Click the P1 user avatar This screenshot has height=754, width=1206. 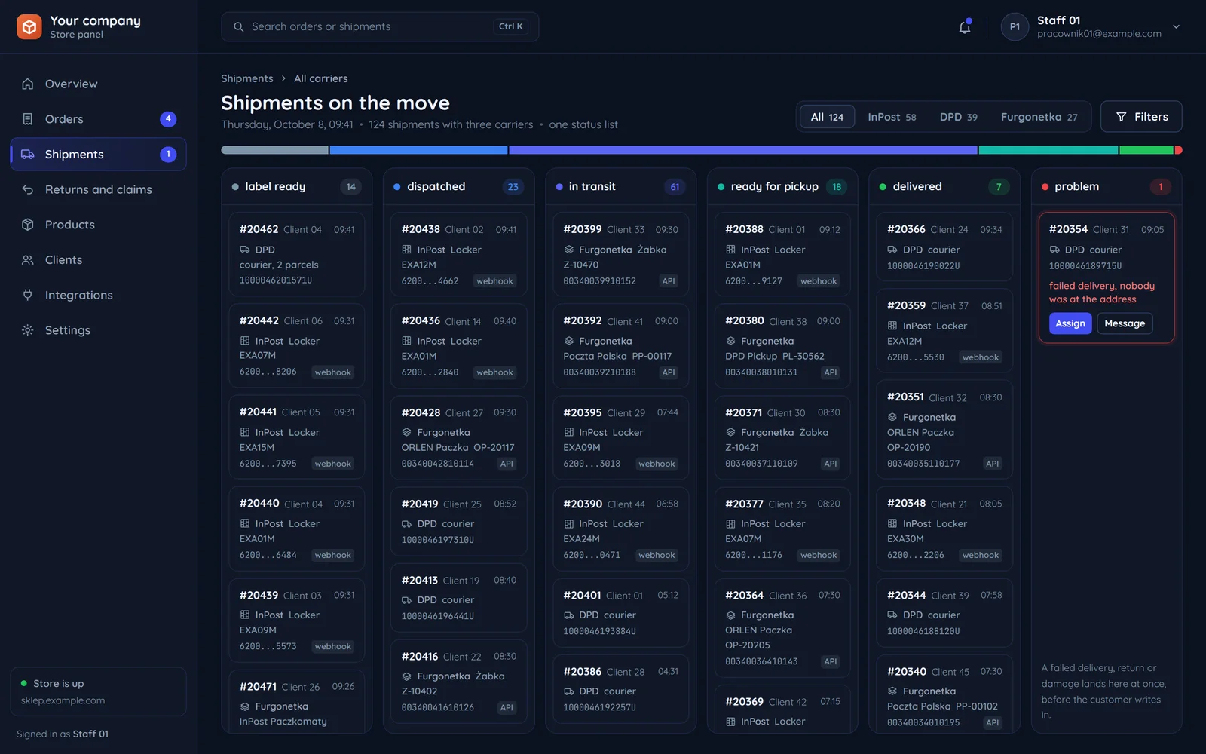(1015, 27)
